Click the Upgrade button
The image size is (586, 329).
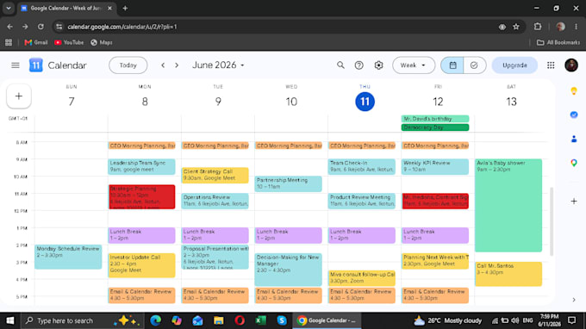(x=514, y=65)
